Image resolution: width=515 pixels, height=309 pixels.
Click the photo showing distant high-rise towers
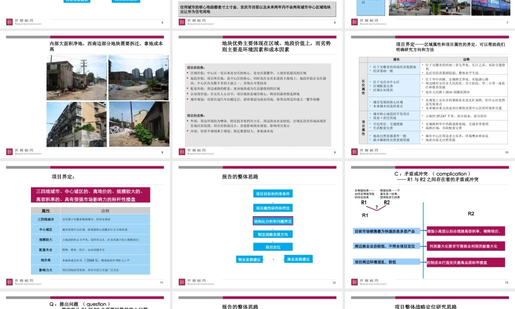point(139,78)
